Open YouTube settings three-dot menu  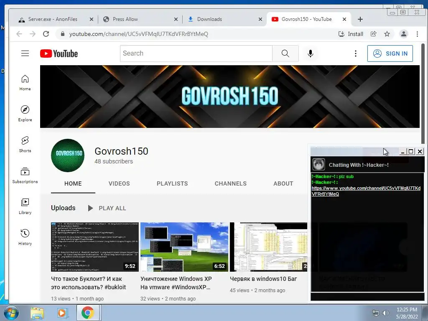(x=355, y=53)
